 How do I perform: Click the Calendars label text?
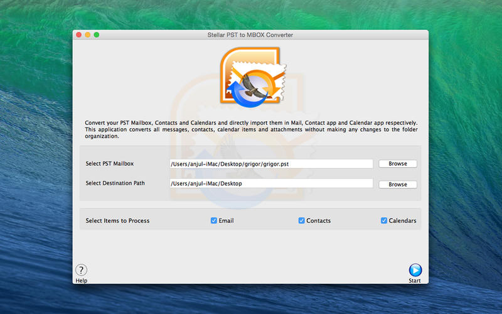[402, 221]
